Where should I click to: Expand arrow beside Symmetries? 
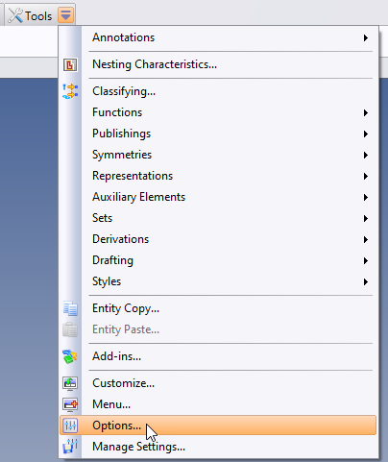366,155
